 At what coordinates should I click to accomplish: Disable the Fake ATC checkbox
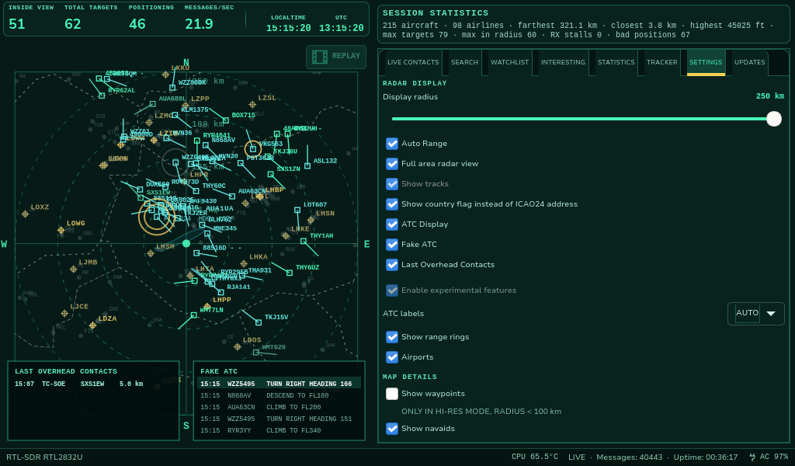(x=392, y=245)
